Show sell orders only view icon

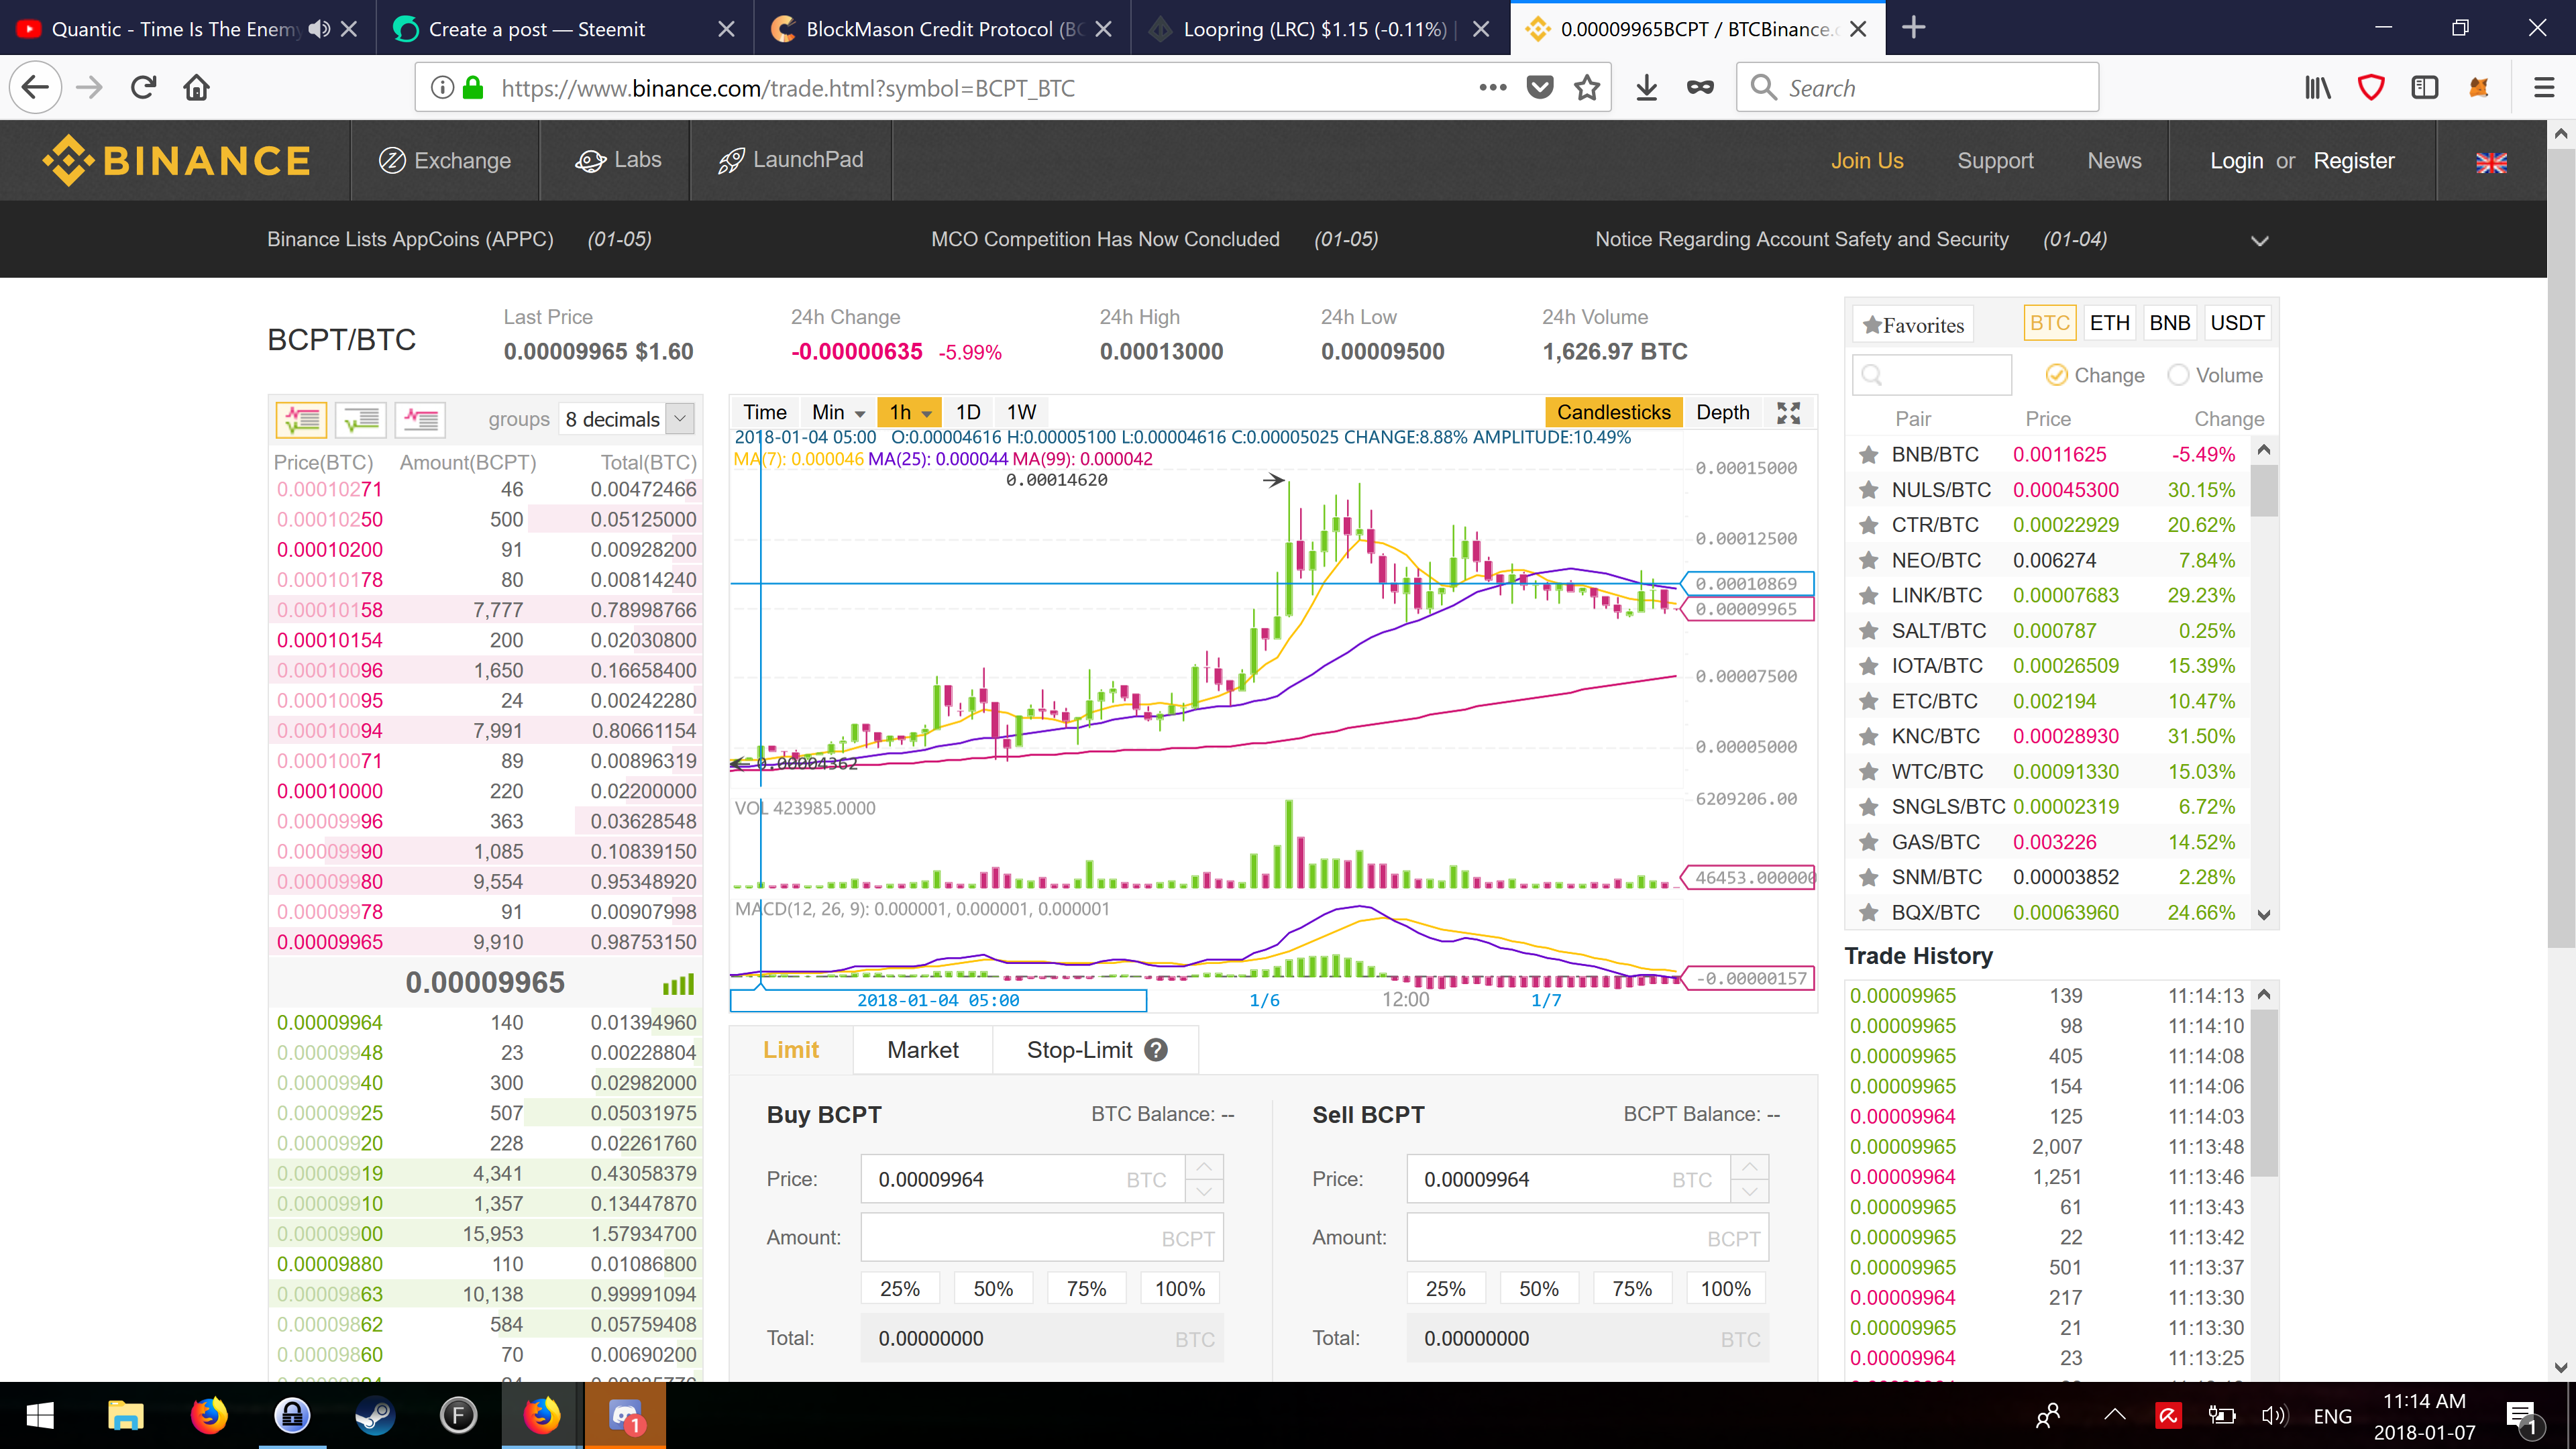click(420, 419)
